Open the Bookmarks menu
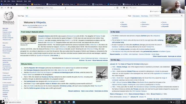The width and height of the screenshot is (186, 104). (x=19, y=1)
